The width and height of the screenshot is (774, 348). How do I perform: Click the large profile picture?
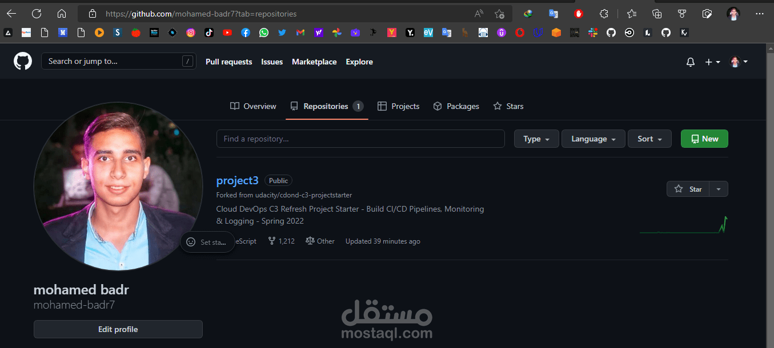118,186
